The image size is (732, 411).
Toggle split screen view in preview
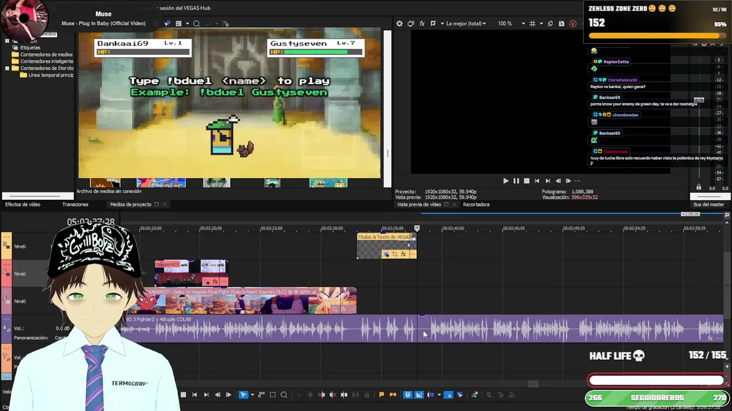pos(433,23)
